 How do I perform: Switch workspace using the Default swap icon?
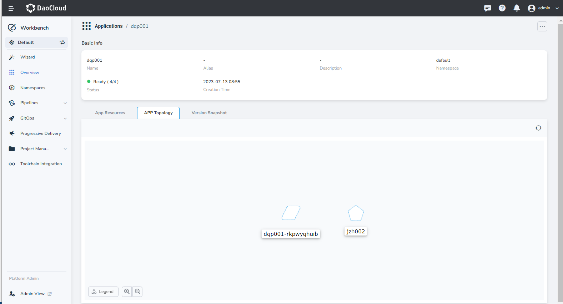tap(62, 42)
